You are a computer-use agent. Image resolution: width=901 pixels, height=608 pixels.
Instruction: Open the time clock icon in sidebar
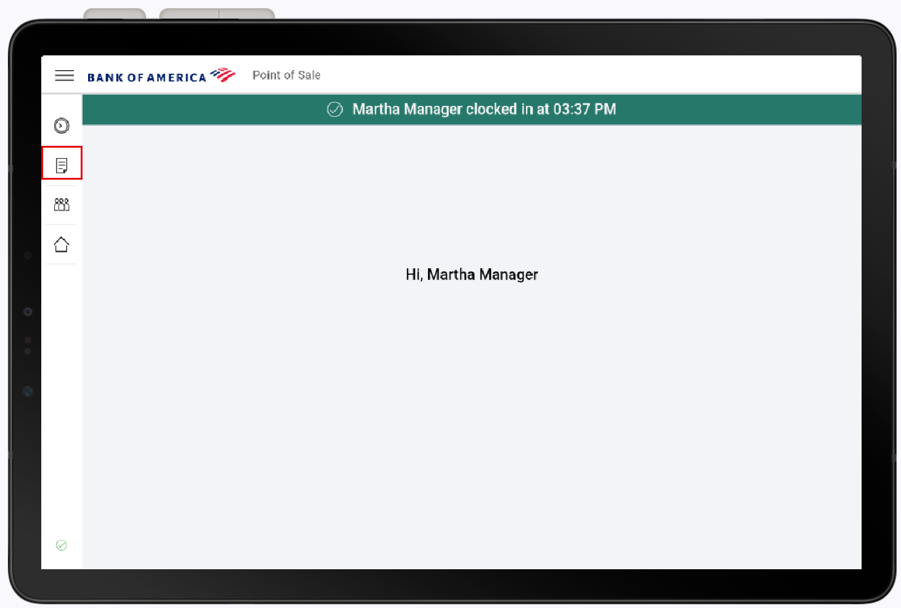click(62, 126)
